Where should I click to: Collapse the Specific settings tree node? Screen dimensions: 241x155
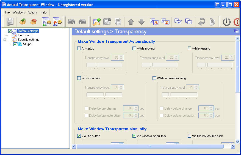click(5, 40)
